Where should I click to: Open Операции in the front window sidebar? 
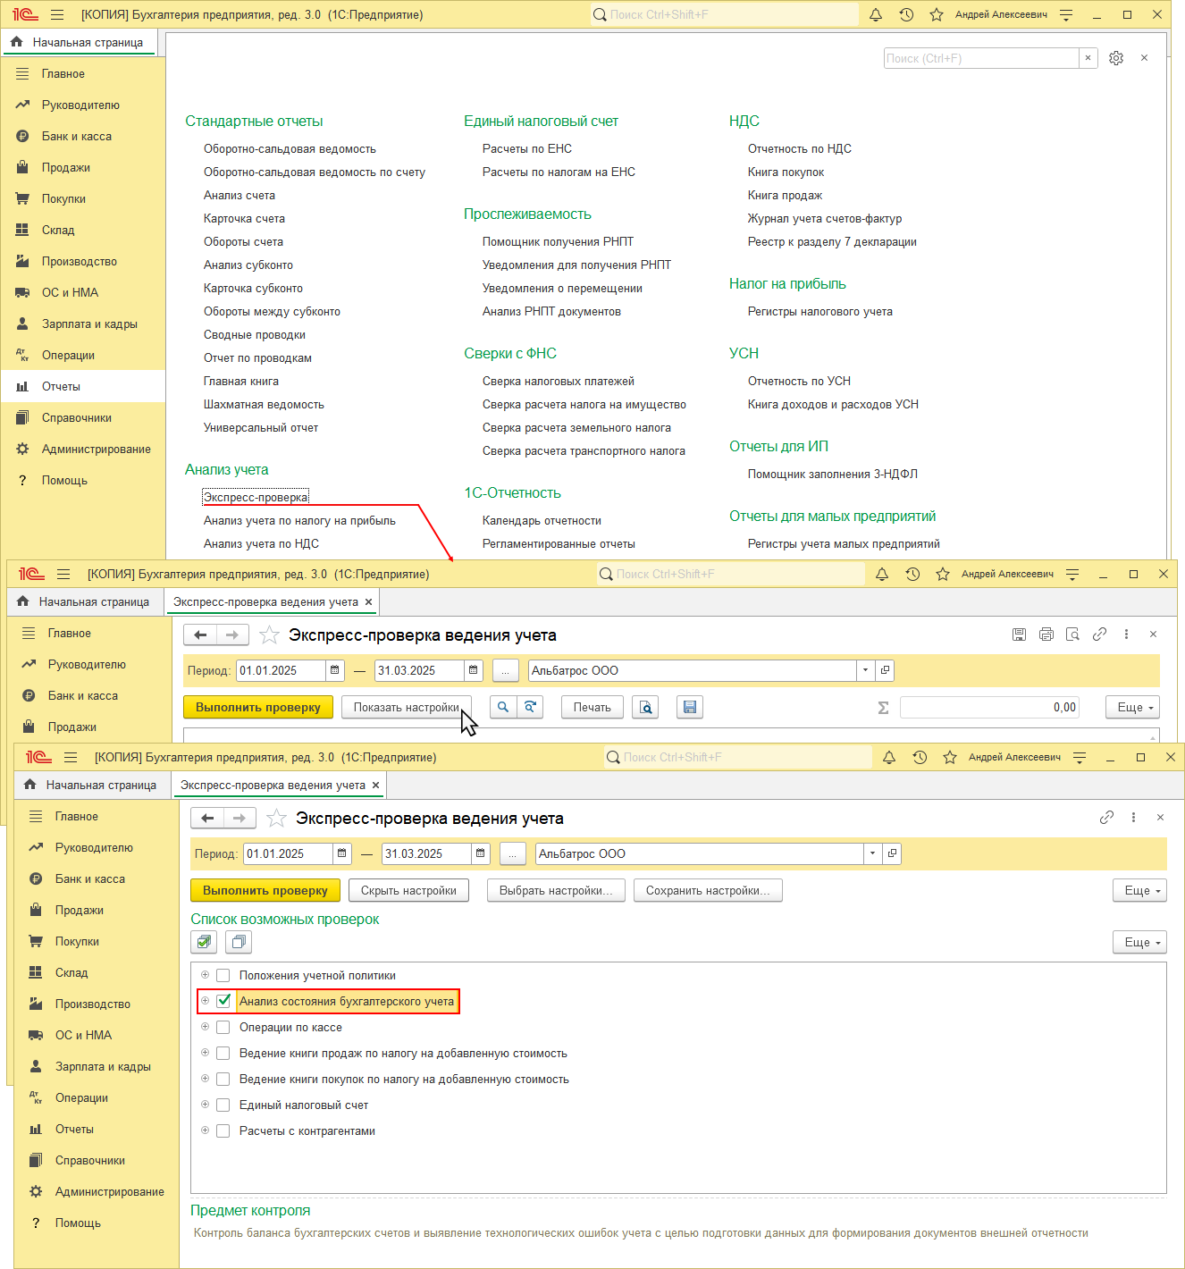point(81,1098)
